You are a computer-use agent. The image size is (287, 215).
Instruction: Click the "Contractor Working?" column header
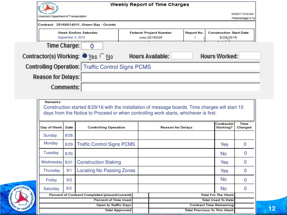[224, 126]
